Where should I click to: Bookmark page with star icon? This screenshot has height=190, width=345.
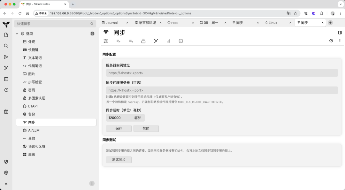coord(295,13)
